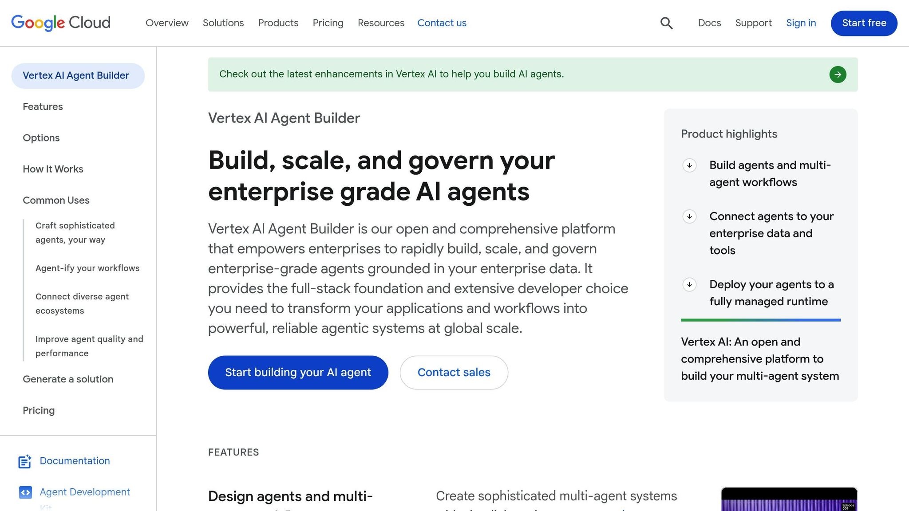Image resolution: width=909 pixels, height=511 pixels.
Task: Select Agent-ify your workflows in the sidebar
Action: tap(87, 268)
